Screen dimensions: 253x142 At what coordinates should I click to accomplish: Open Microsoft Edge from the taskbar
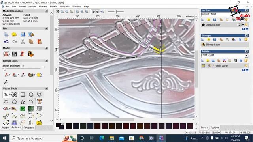(x=102, y=138)
